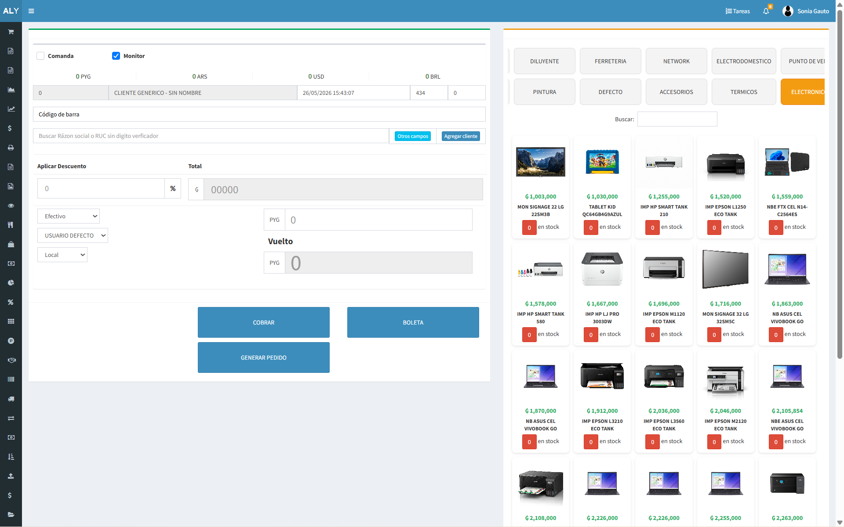The width and height of the screenshot is (844, 527).
Task: Click the ₲ 1,696,000 price label
Action: [x=664, y=303]
